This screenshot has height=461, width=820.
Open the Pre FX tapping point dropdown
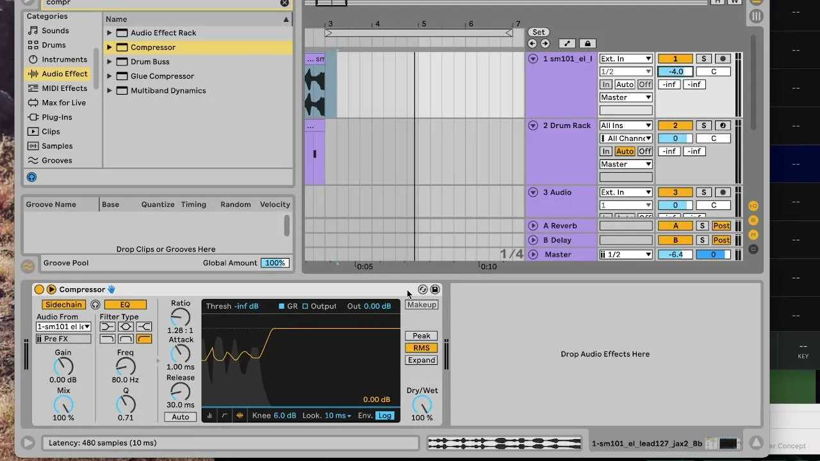point(63,339)
